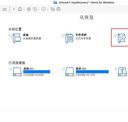
Task: Select the USB drive checkbox
Action: pos(116,69)
